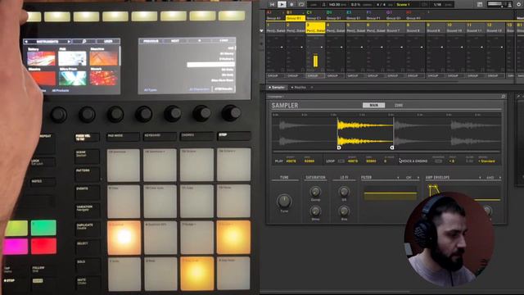The height and width of the screenshot is (295, 524).
Task: Click the sample end marker on waveform
Action: click(x=392, y=147)
